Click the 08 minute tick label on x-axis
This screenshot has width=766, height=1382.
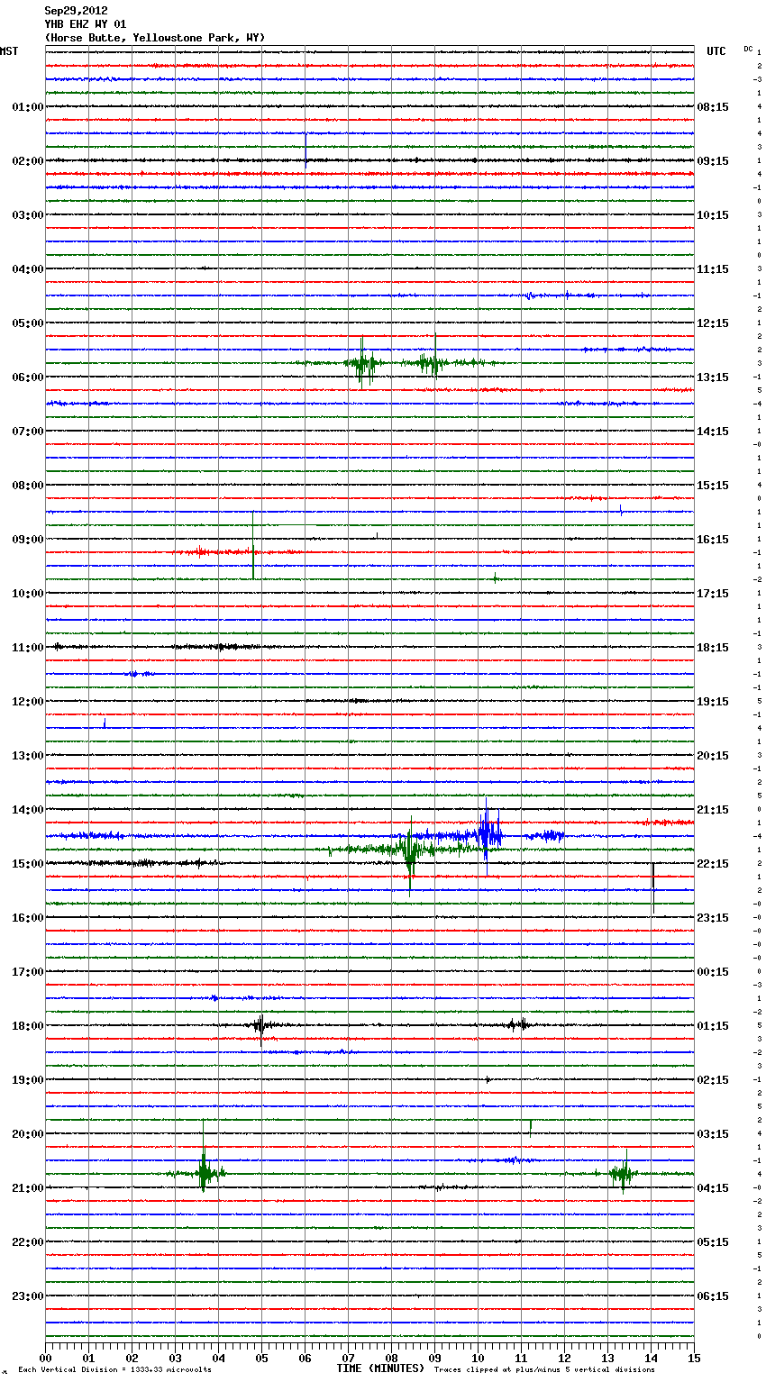click(391, 1358)
